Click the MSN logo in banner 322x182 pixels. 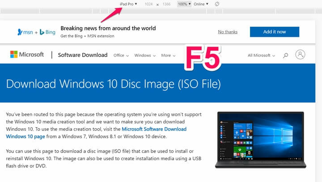pyautogui.click(x=25, y=32)
